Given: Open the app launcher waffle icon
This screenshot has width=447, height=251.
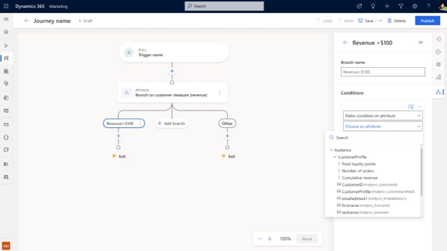Looking at the screenshot, I should [6, 6].
